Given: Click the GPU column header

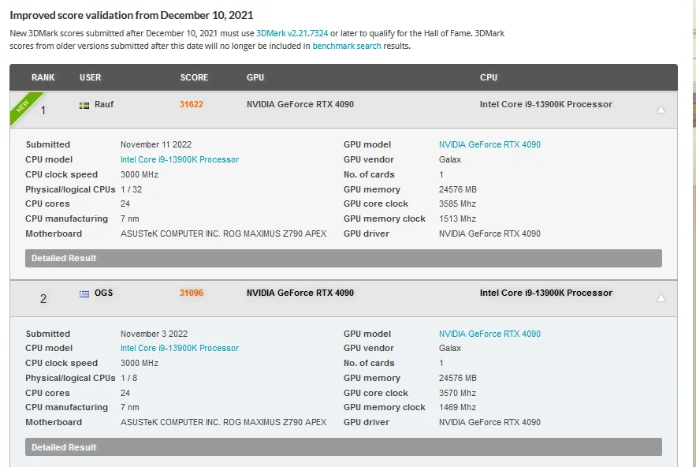Looking at the screenshot, I should (x=255, y=77).
